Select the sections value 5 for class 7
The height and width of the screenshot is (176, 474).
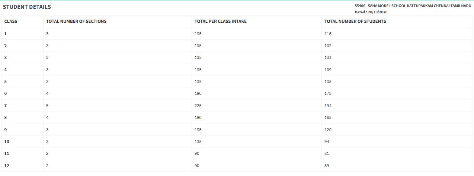pos(47,106)
